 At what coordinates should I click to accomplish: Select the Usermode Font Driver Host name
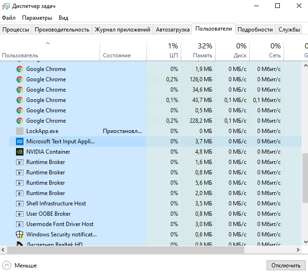coord(60,224)
